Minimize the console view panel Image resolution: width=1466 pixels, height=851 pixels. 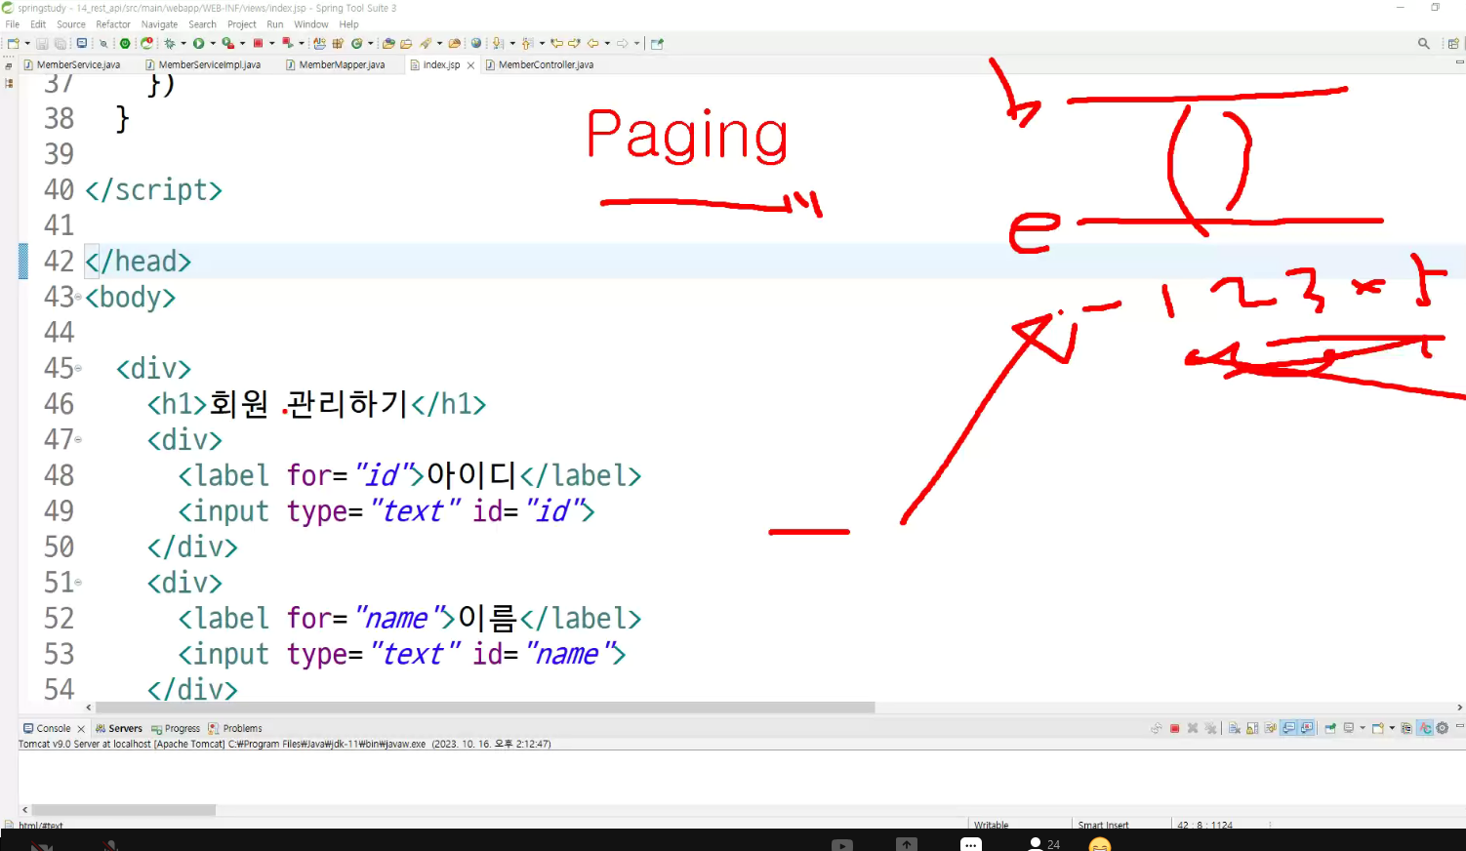[1459, 726]
